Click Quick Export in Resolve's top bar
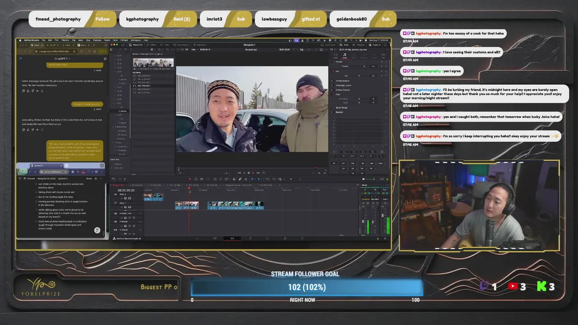 click(x=328, y=45)
